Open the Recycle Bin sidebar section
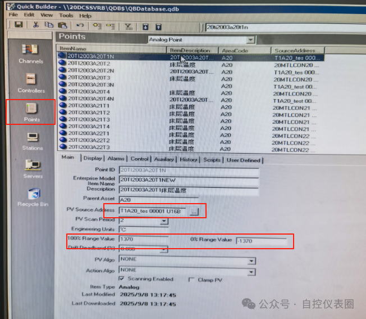This screenshot has height=319, width=366. (33, 197)
